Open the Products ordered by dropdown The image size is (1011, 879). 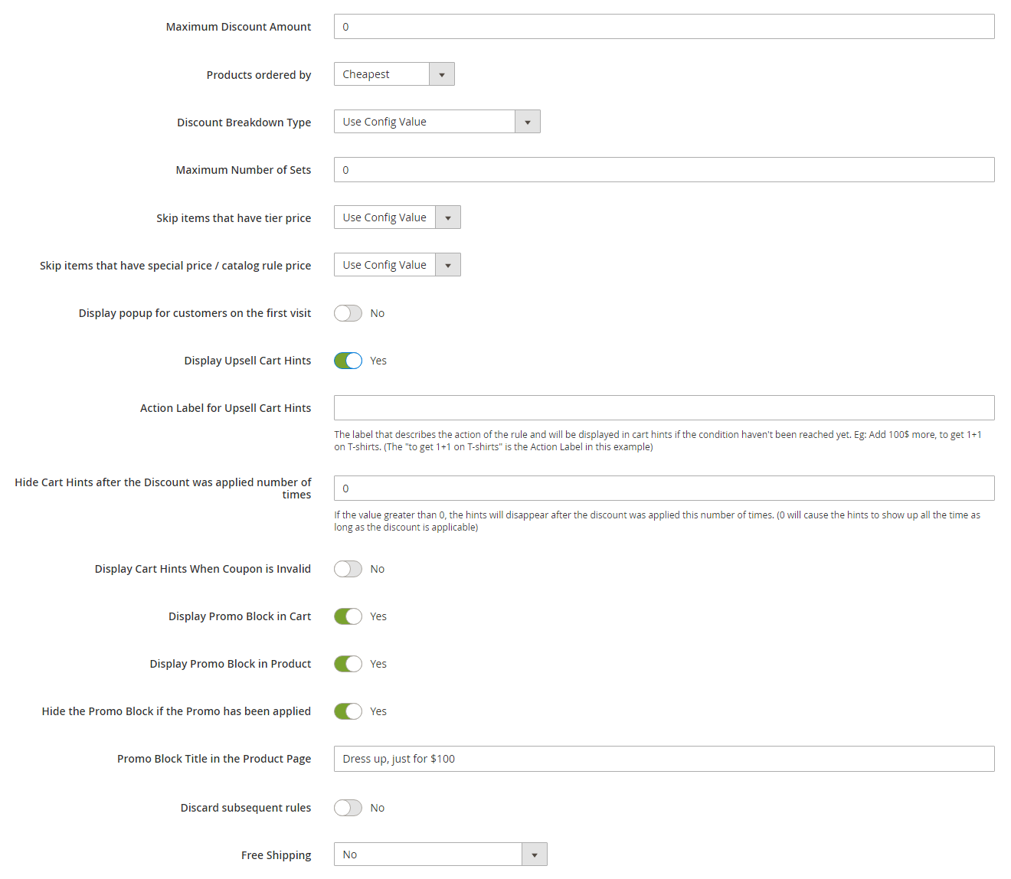(394, 74)
